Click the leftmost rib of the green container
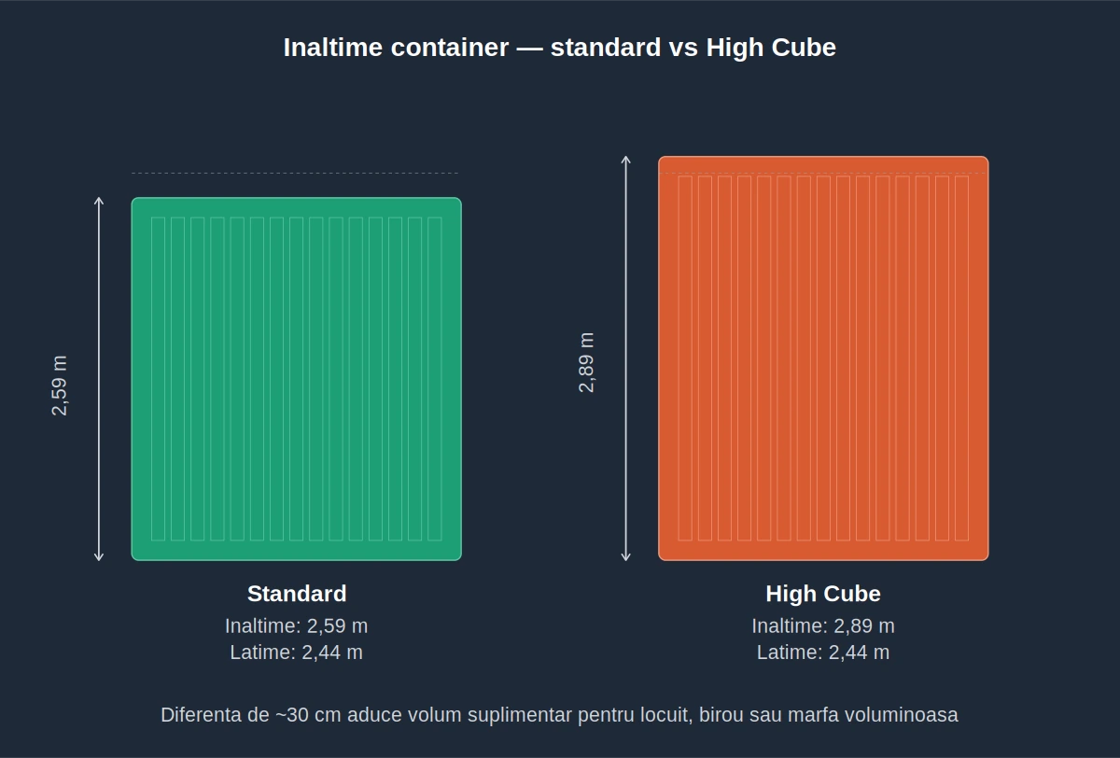This screenshot has width=1120, height=758. click(158, 379)
